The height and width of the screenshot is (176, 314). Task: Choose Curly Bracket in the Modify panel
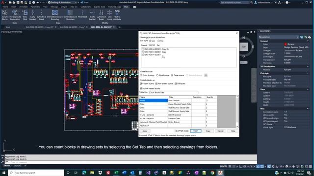(x=92, y=15)
